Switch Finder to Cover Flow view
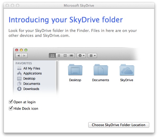The width and height of the screenshot is (158, 138). click(71, 56)
